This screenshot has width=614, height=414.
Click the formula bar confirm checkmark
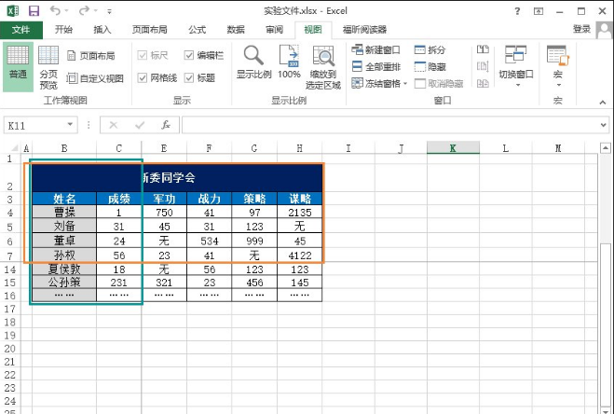(x=140, y=125)
